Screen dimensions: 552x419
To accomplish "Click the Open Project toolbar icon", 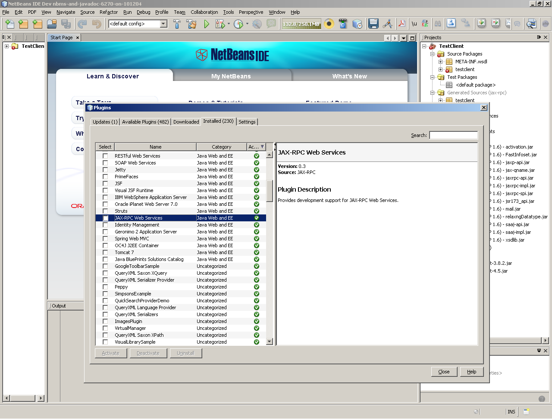I will click(52, 24).
